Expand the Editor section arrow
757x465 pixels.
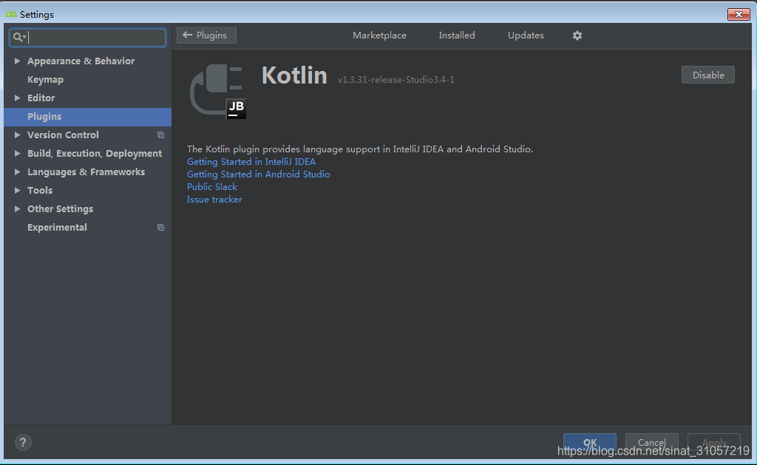[x=18, y=98]
